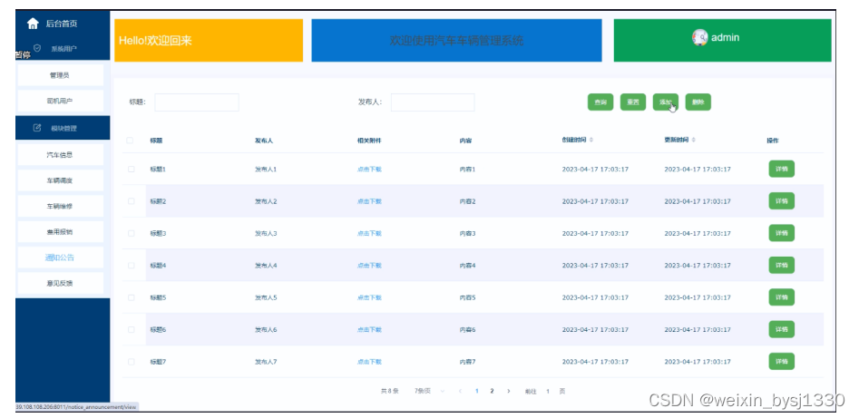Screen dimensions: 859x418
Task: Check the checkbox for row 标题1
Action: (131, 169)
